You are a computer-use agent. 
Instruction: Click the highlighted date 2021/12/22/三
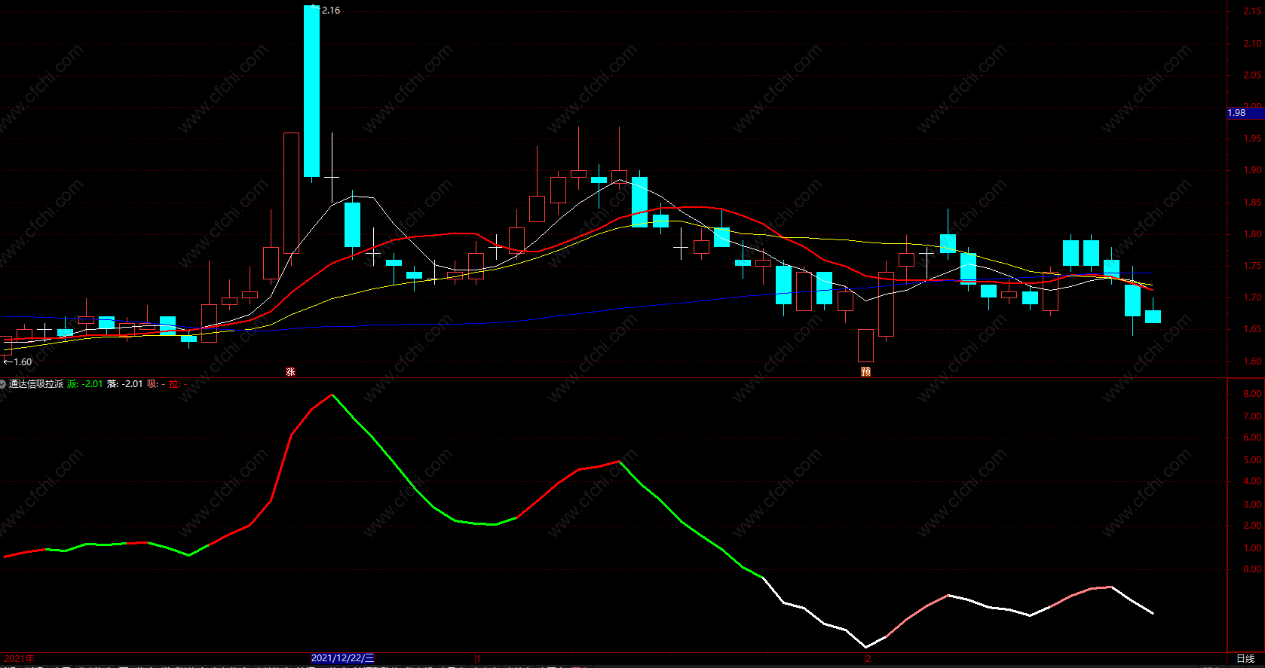[x=343, y=658]
